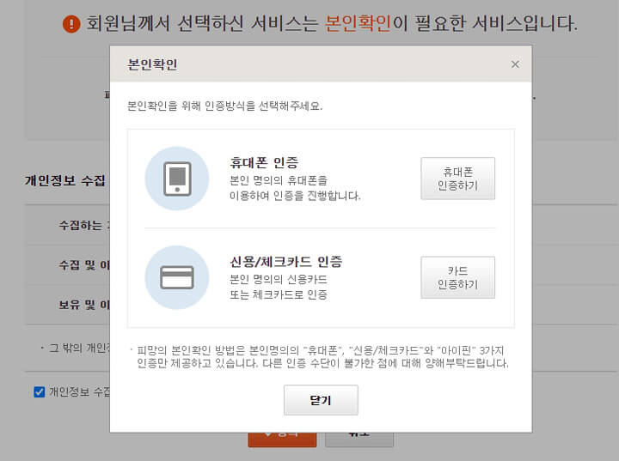Click the 닫기 button in the dialog
Screen dimensions: 619x461
click(x=321, y=400)
